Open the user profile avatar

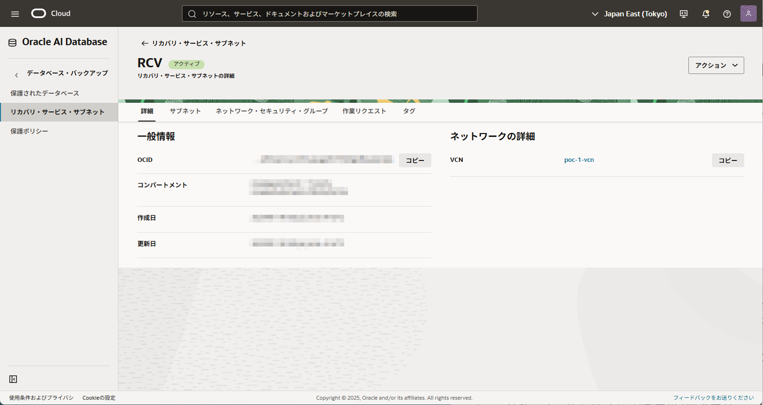pos(748,13)
